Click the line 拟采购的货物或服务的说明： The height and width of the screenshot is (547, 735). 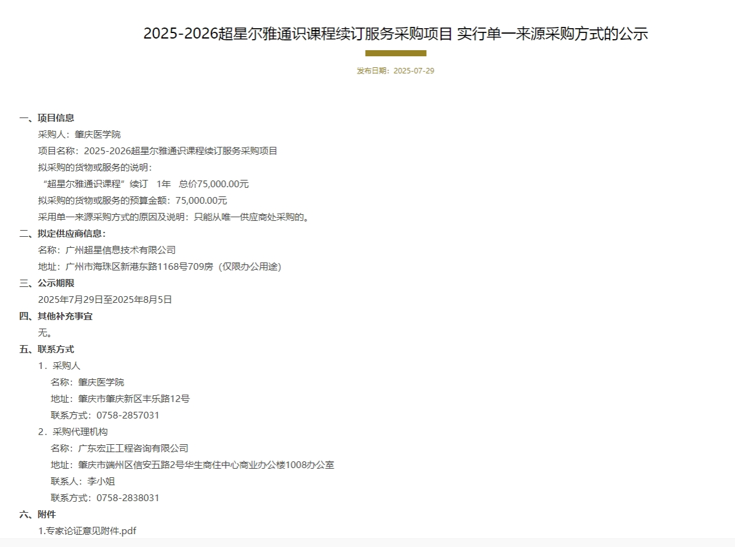(x=95, y=168)
